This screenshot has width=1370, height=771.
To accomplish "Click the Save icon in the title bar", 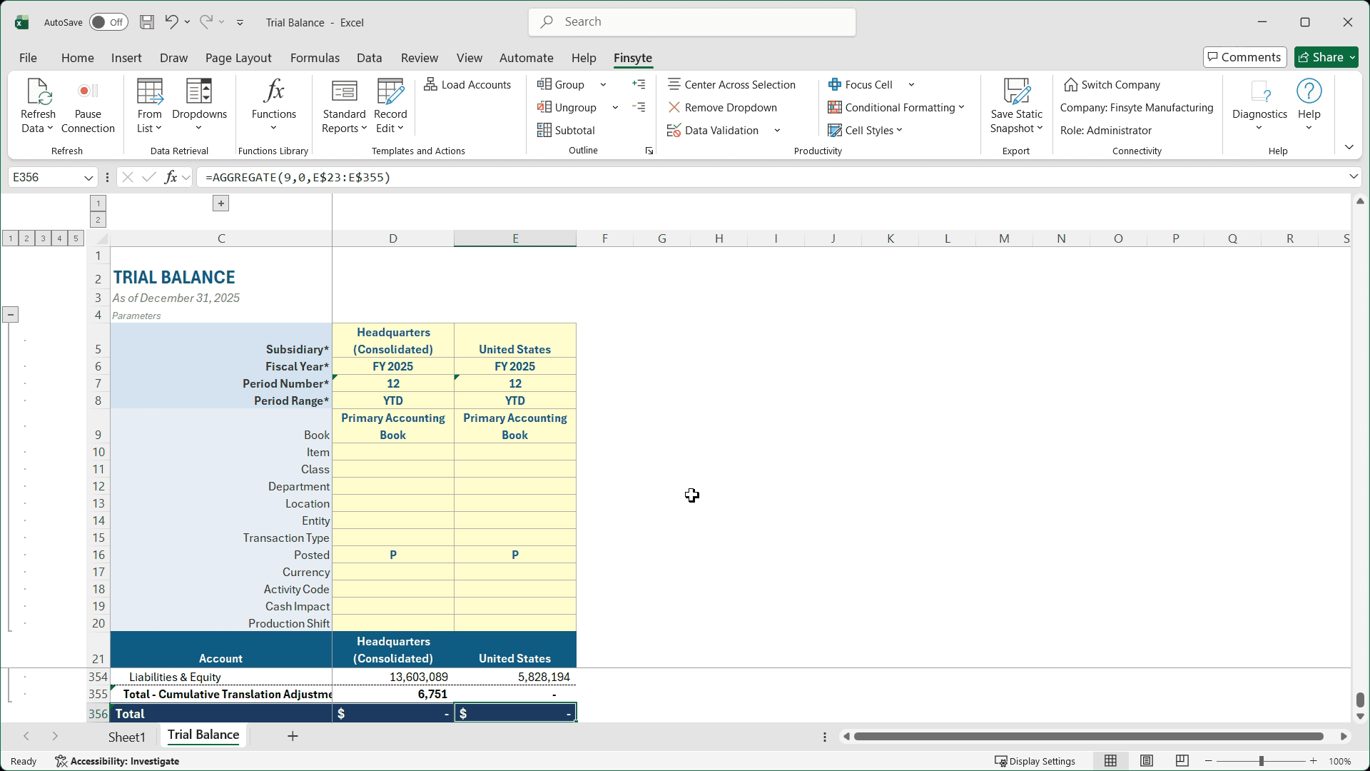I will [x=147, y=22].
